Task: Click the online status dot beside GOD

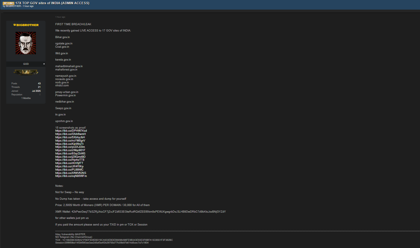Action: [x=44, y=64]
